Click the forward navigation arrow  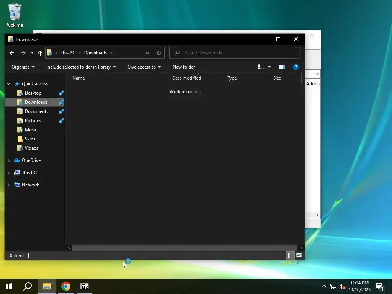(x=23, y=53)
